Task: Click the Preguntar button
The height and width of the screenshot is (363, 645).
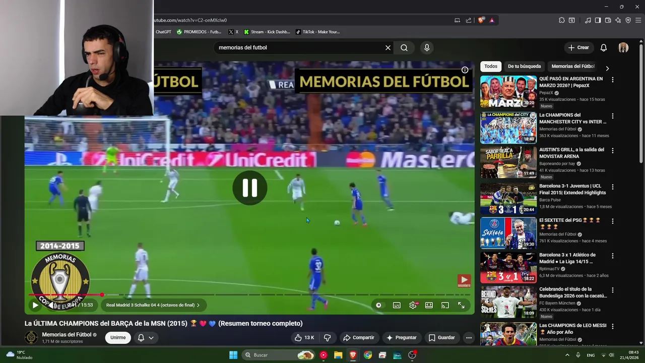Action: [x=402, y=338]
